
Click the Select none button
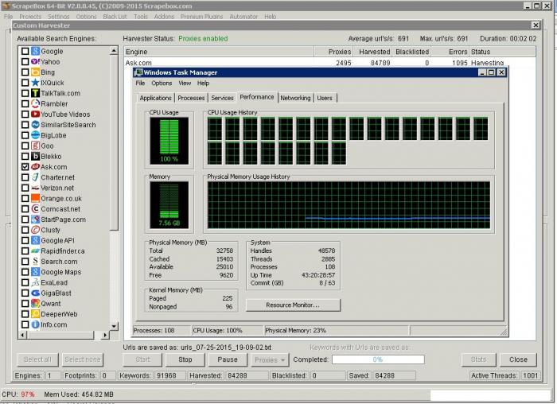[83, 359]
